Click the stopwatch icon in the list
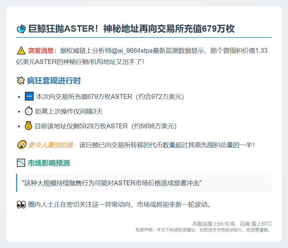Image resolution: width=288 pixels, height=248 pixels. [29, 111]
